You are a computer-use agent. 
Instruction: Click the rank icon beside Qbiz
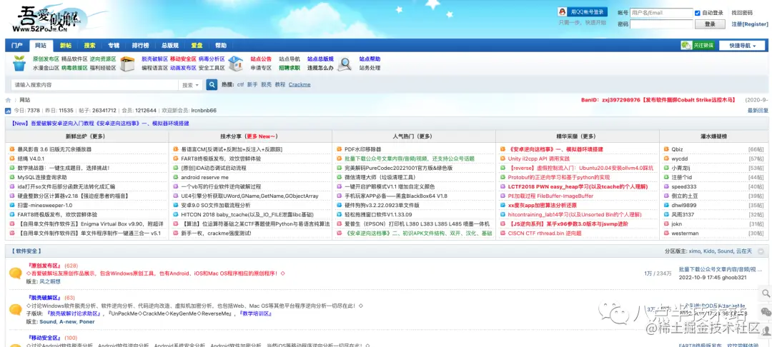[666, 149]
